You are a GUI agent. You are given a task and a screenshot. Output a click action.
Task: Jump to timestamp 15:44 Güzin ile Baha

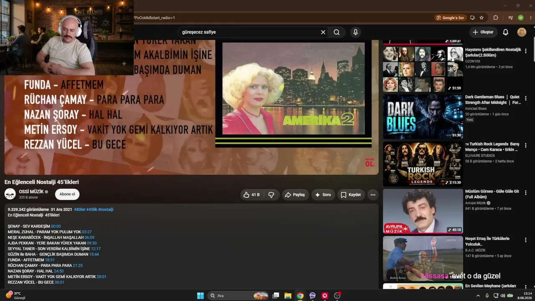click(94, 254)
